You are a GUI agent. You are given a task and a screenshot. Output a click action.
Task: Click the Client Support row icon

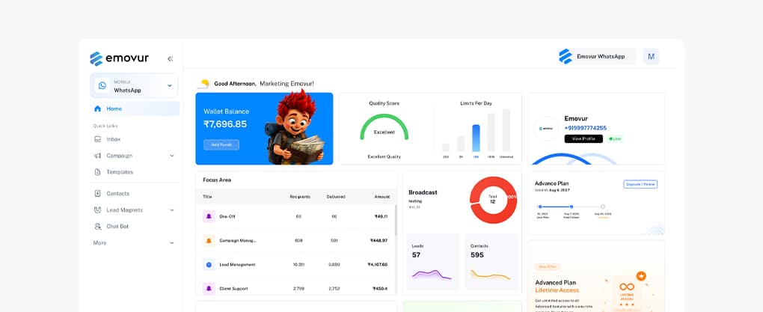point(209,289)
